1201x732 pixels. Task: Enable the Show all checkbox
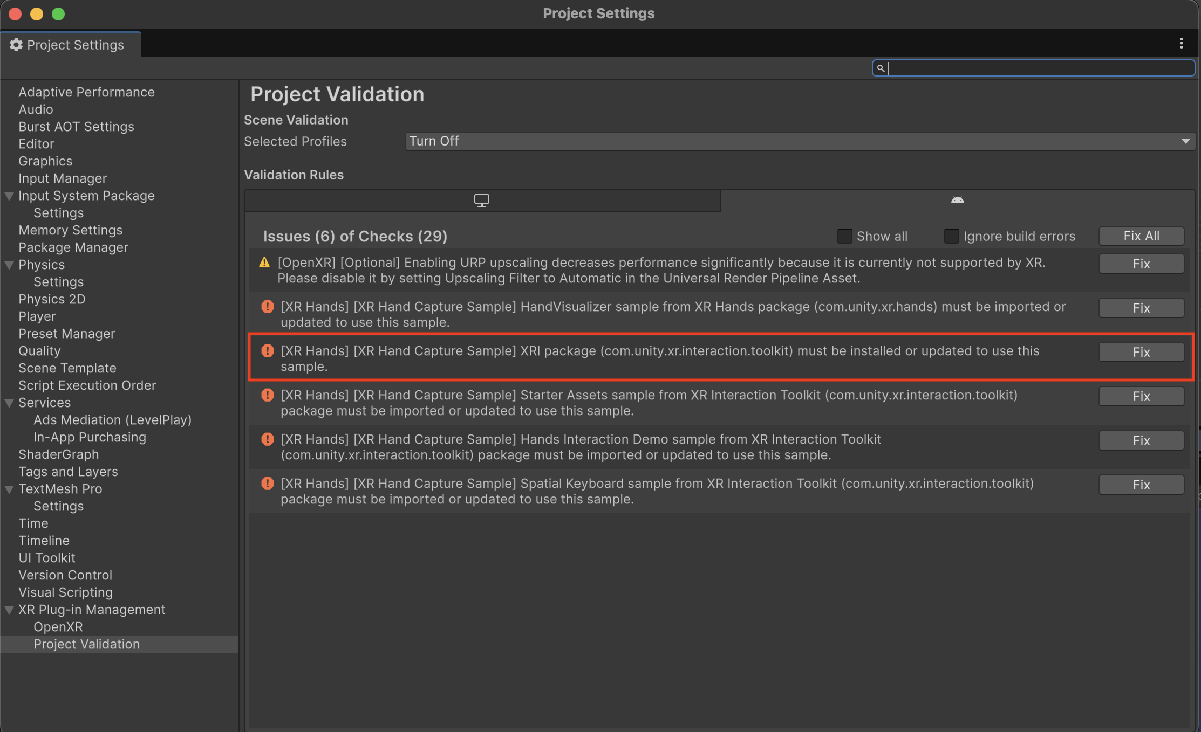pos(844,236)
